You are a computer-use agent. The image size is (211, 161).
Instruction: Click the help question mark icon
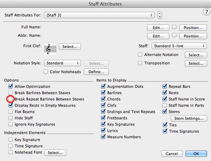click(206, 12)
